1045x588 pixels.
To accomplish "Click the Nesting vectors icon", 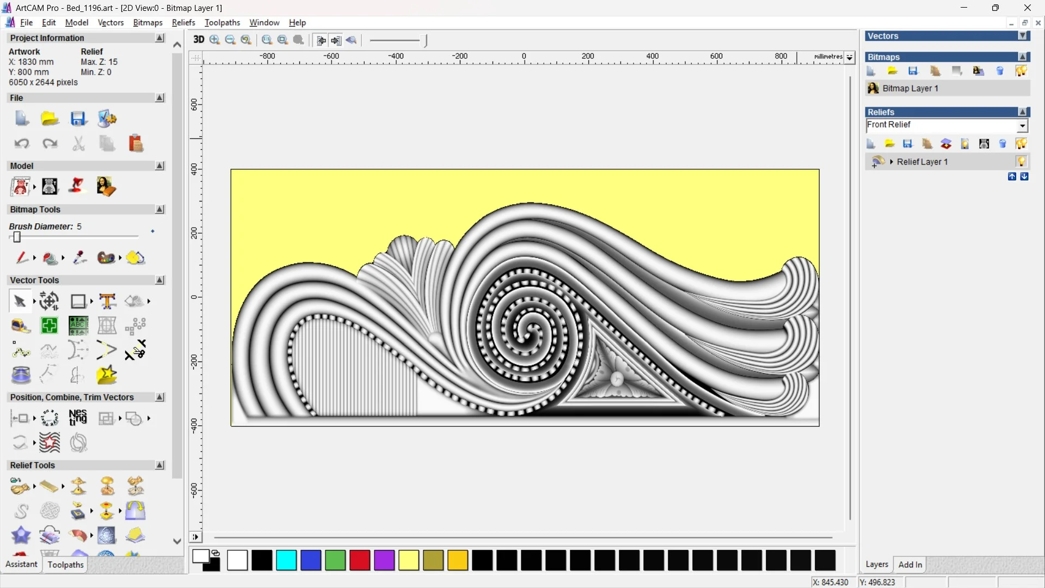I will (x=78, y=418).
